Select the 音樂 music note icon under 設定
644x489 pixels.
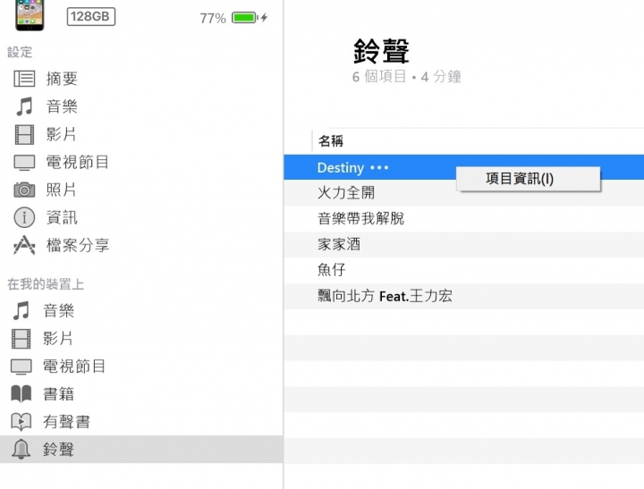(24, 106)
